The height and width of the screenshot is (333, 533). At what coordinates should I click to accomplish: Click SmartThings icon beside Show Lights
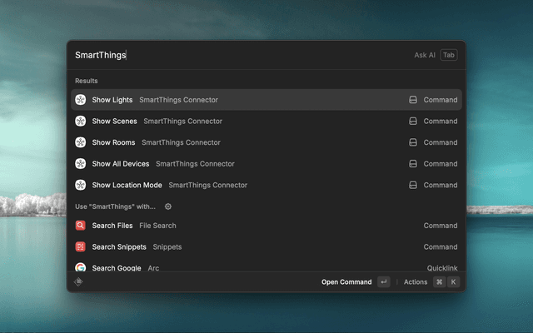(x=81, y=100)
